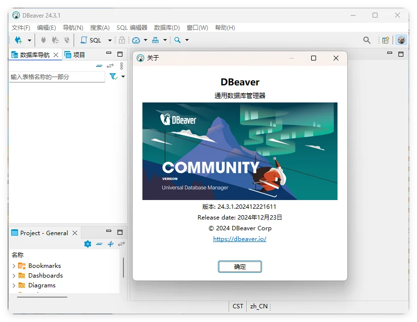
Task: Open the dbeaver.io hyperlink
Action: 239,239
